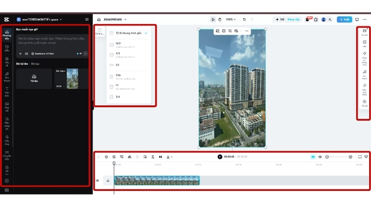Open Hiệu ứng động animation panel
Screen dimensions: 371x208
(365, 90)
